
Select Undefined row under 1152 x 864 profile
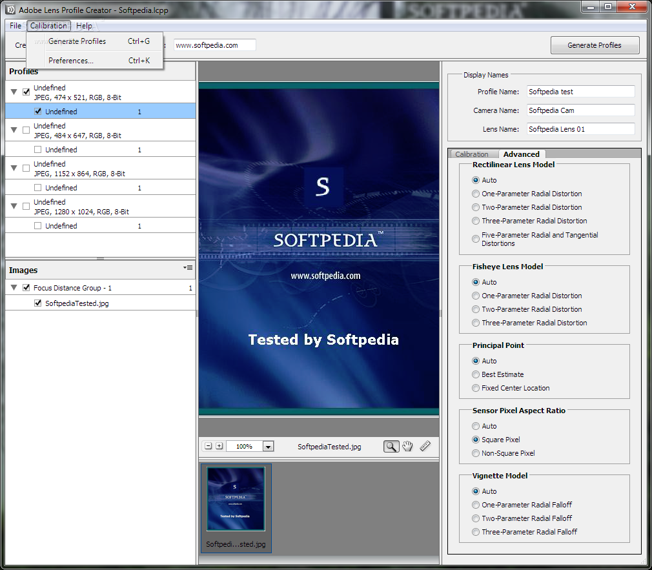(x=100, y=187)
